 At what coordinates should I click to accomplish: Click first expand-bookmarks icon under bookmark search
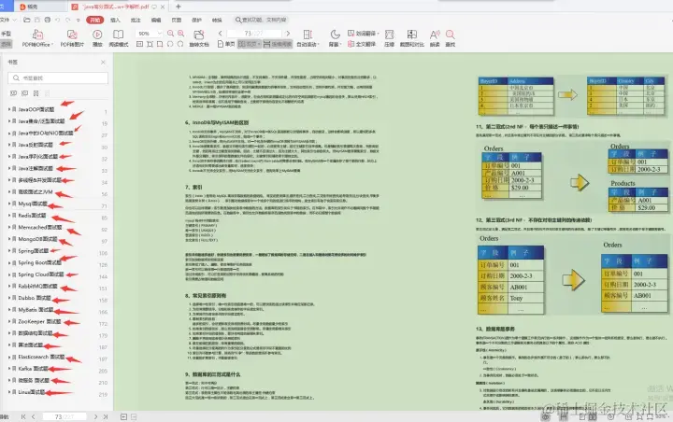click(x=13, y=93)
